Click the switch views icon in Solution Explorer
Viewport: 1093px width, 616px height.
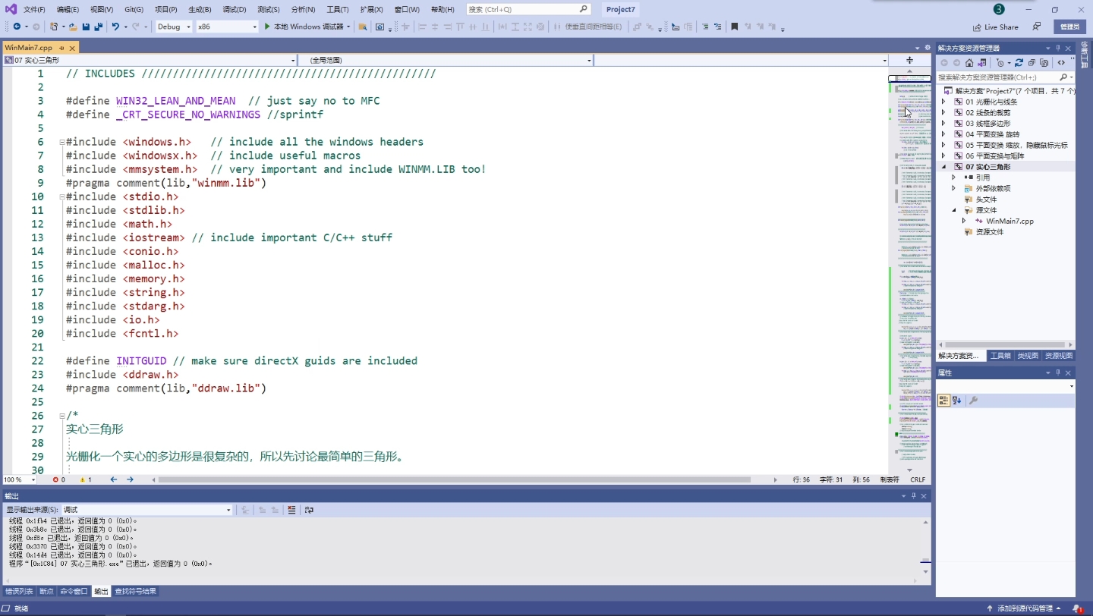pos(982,63)
